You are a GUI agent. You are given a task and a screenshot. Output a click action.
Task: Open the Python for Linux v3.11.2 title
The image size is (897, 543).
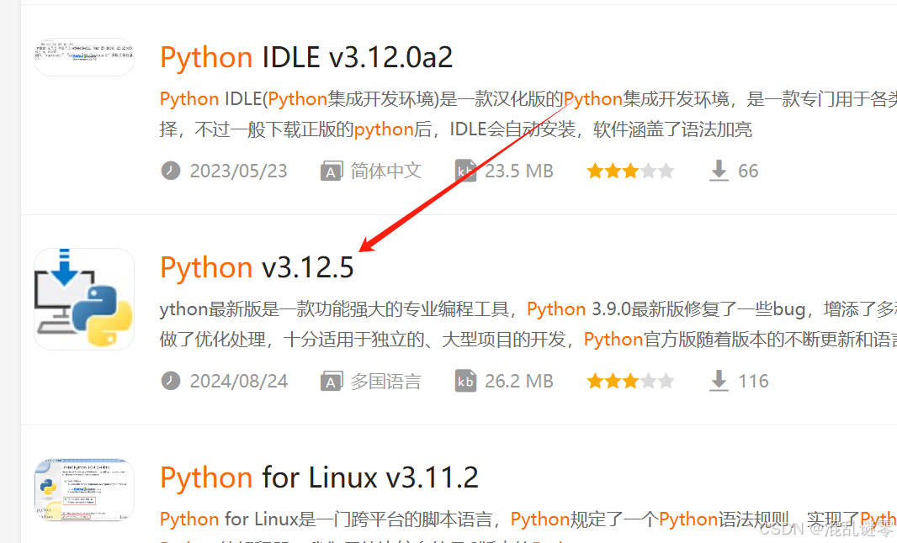pyautogui.click(x=319, y=477)
